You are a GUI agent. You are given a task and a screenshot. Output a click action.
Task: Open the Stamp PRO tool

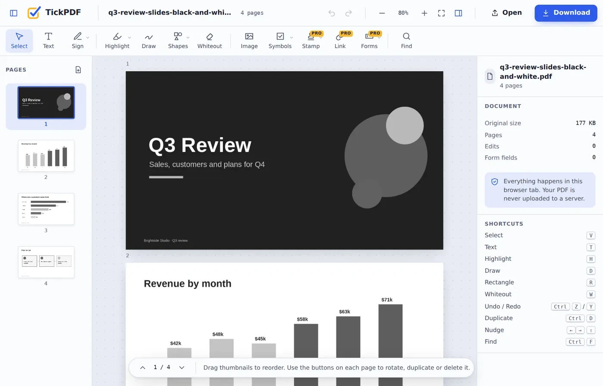pos(311,41)
